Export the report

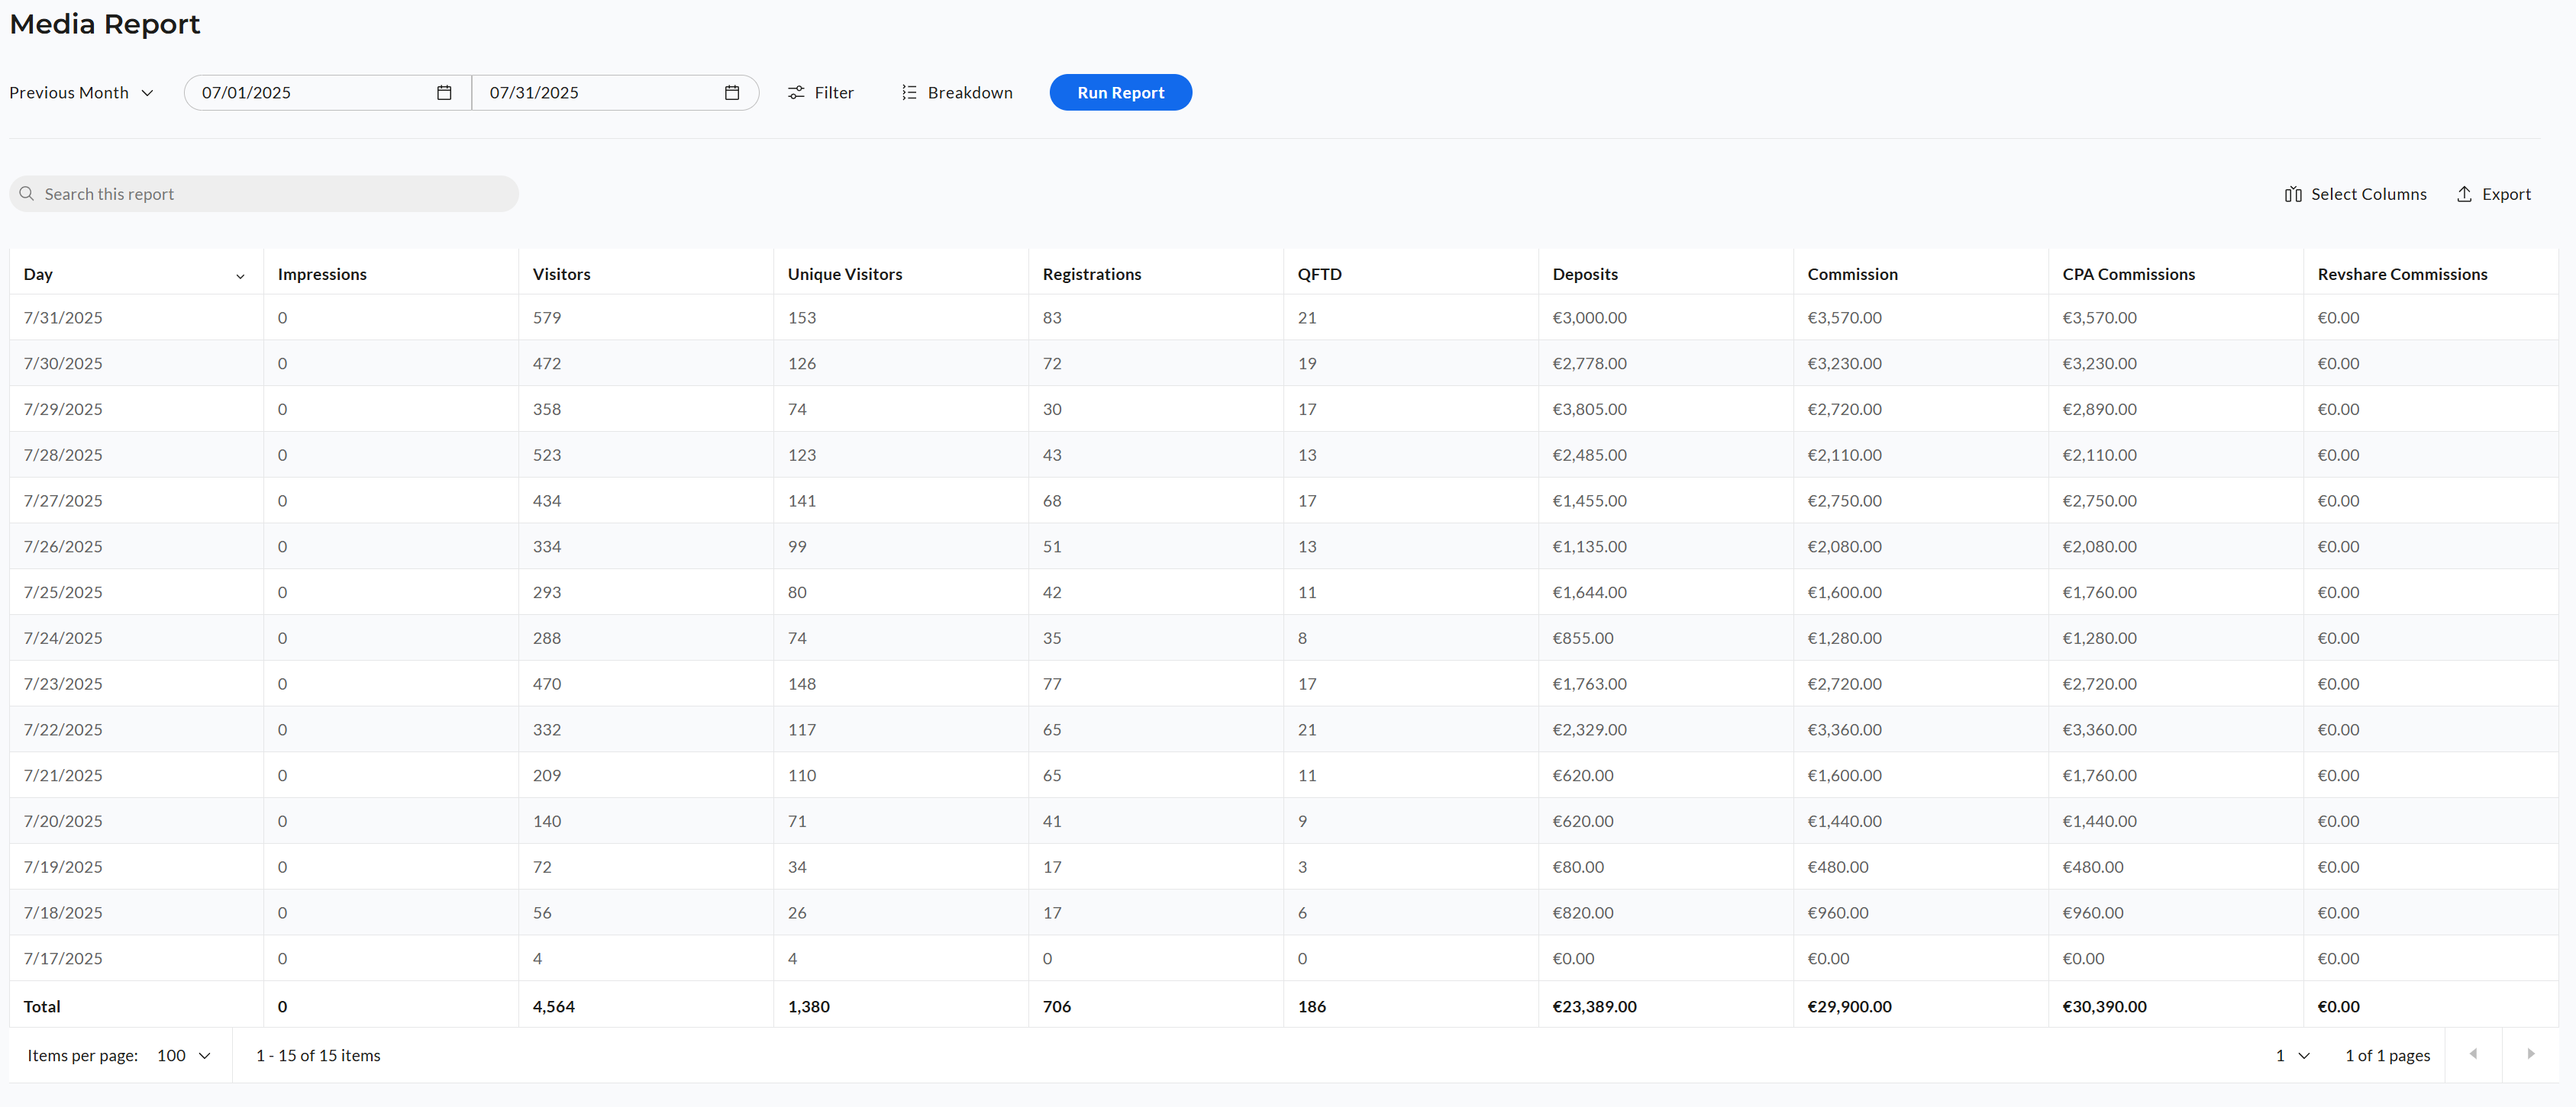(x=2493, y=194)
